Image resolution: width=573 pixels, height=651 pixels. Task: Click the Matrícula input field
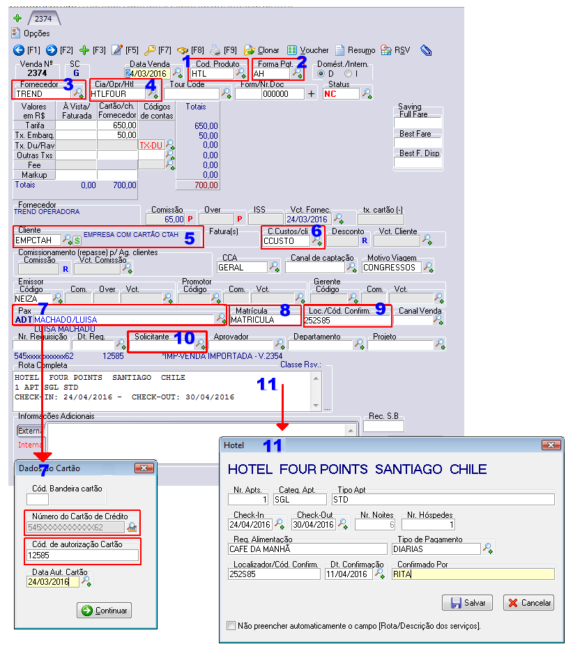[265, 320]
